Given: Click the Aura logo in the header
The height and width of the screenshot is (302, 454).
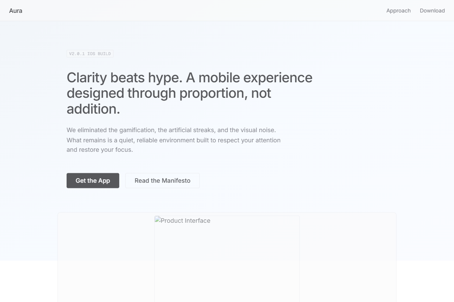Looking at the screenshot, I should pos(16,11).
